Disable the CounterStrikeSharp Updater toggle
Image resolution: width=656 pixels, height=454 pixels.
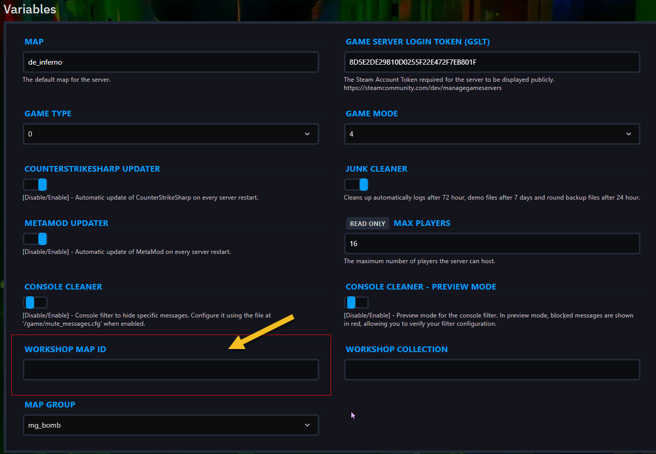coord(35,185)
